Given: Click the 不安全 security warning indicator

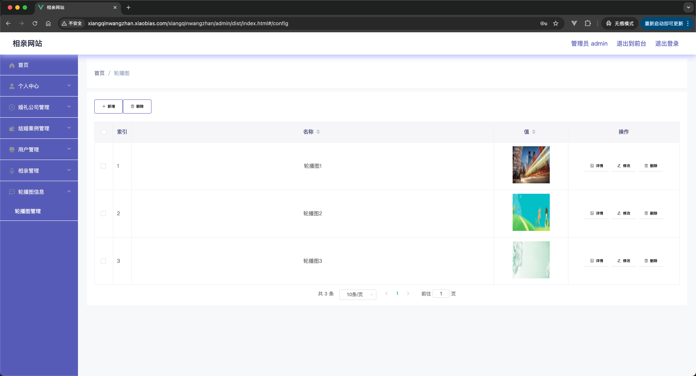Looking at the screenshot, I should click(72, 23).
